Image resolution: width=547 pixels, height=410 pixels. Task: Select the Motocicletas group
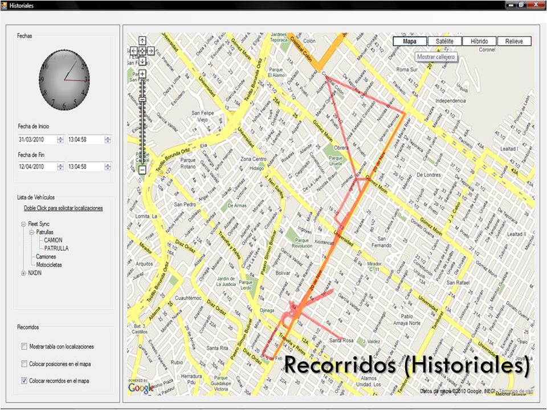[49, 265]
